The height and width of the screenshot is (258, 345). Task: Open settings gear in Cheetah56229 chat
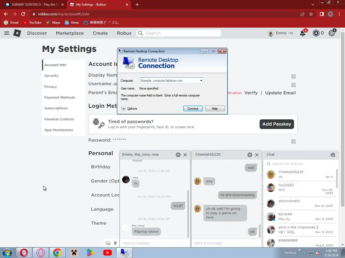250,155
